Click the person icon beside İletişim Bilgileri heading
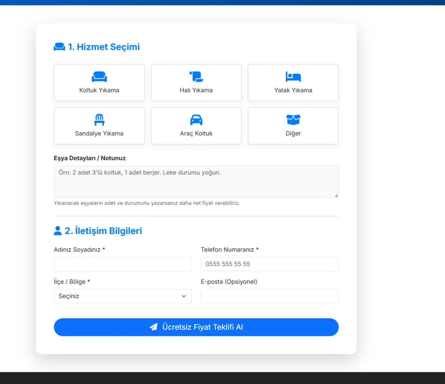The image size is (445, 384). pyautogui.click(x=58, y=231)
